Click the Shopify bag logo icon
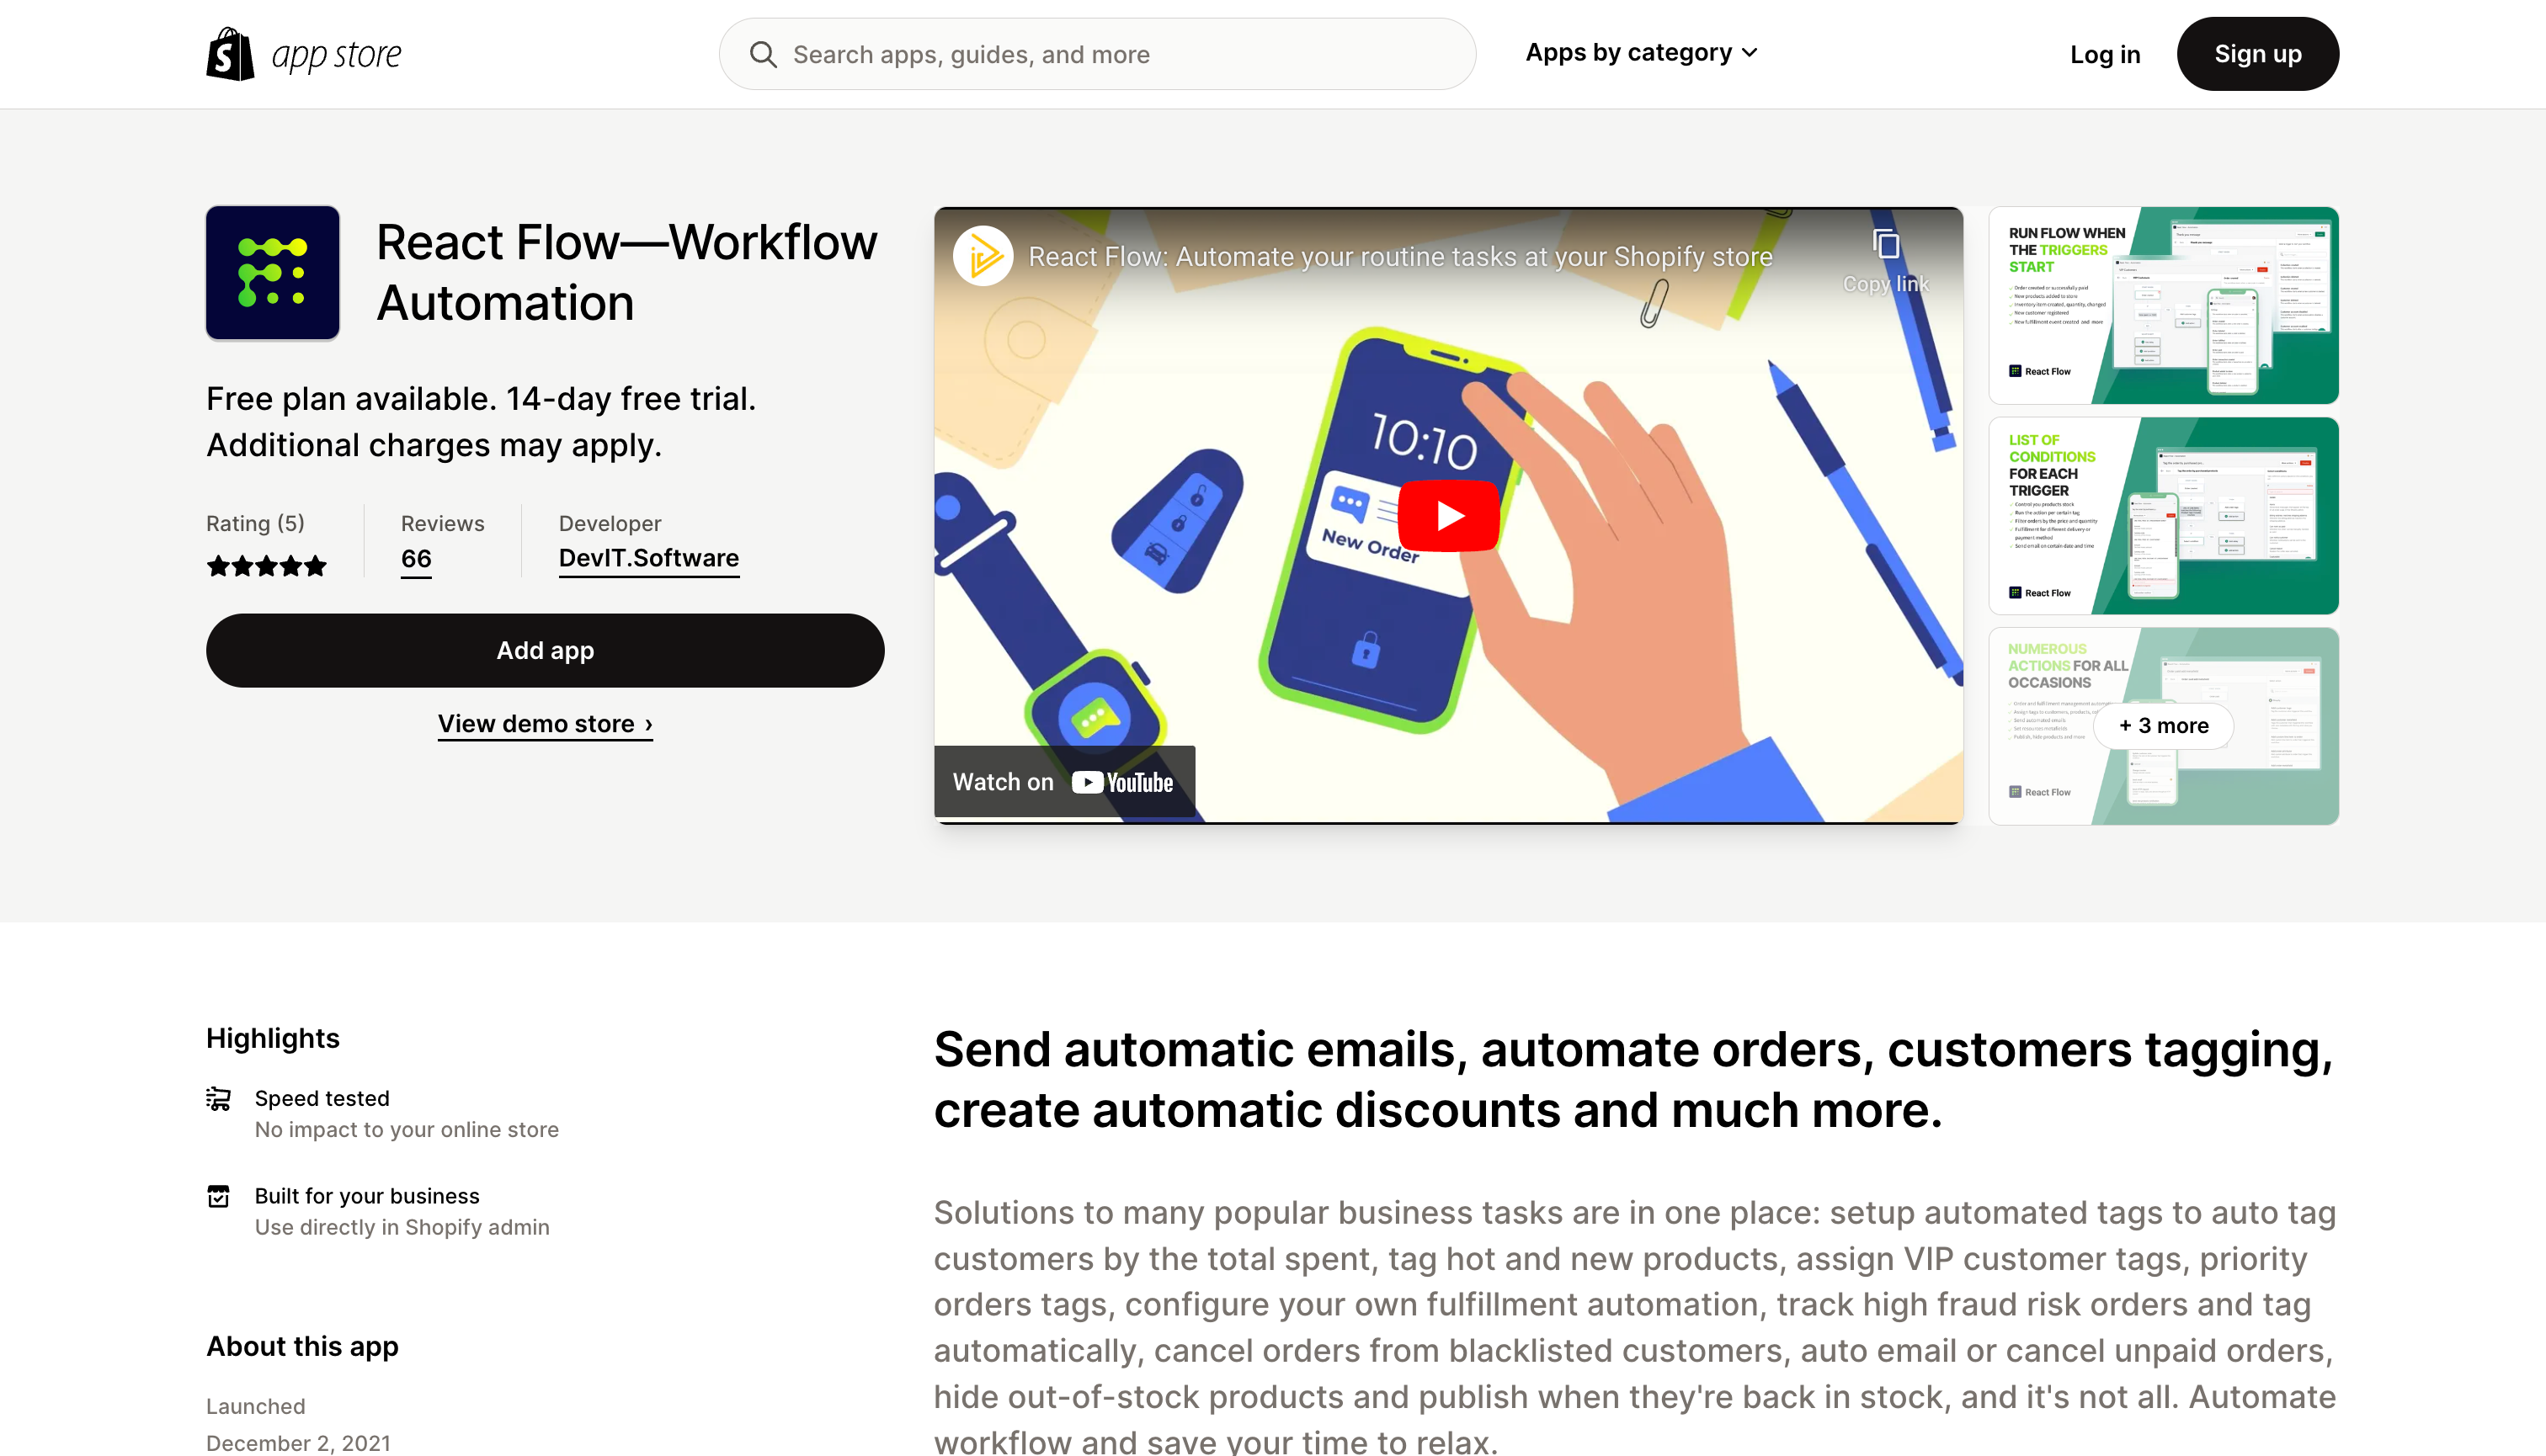2546x1456 pixels. [x=230, y=54]
